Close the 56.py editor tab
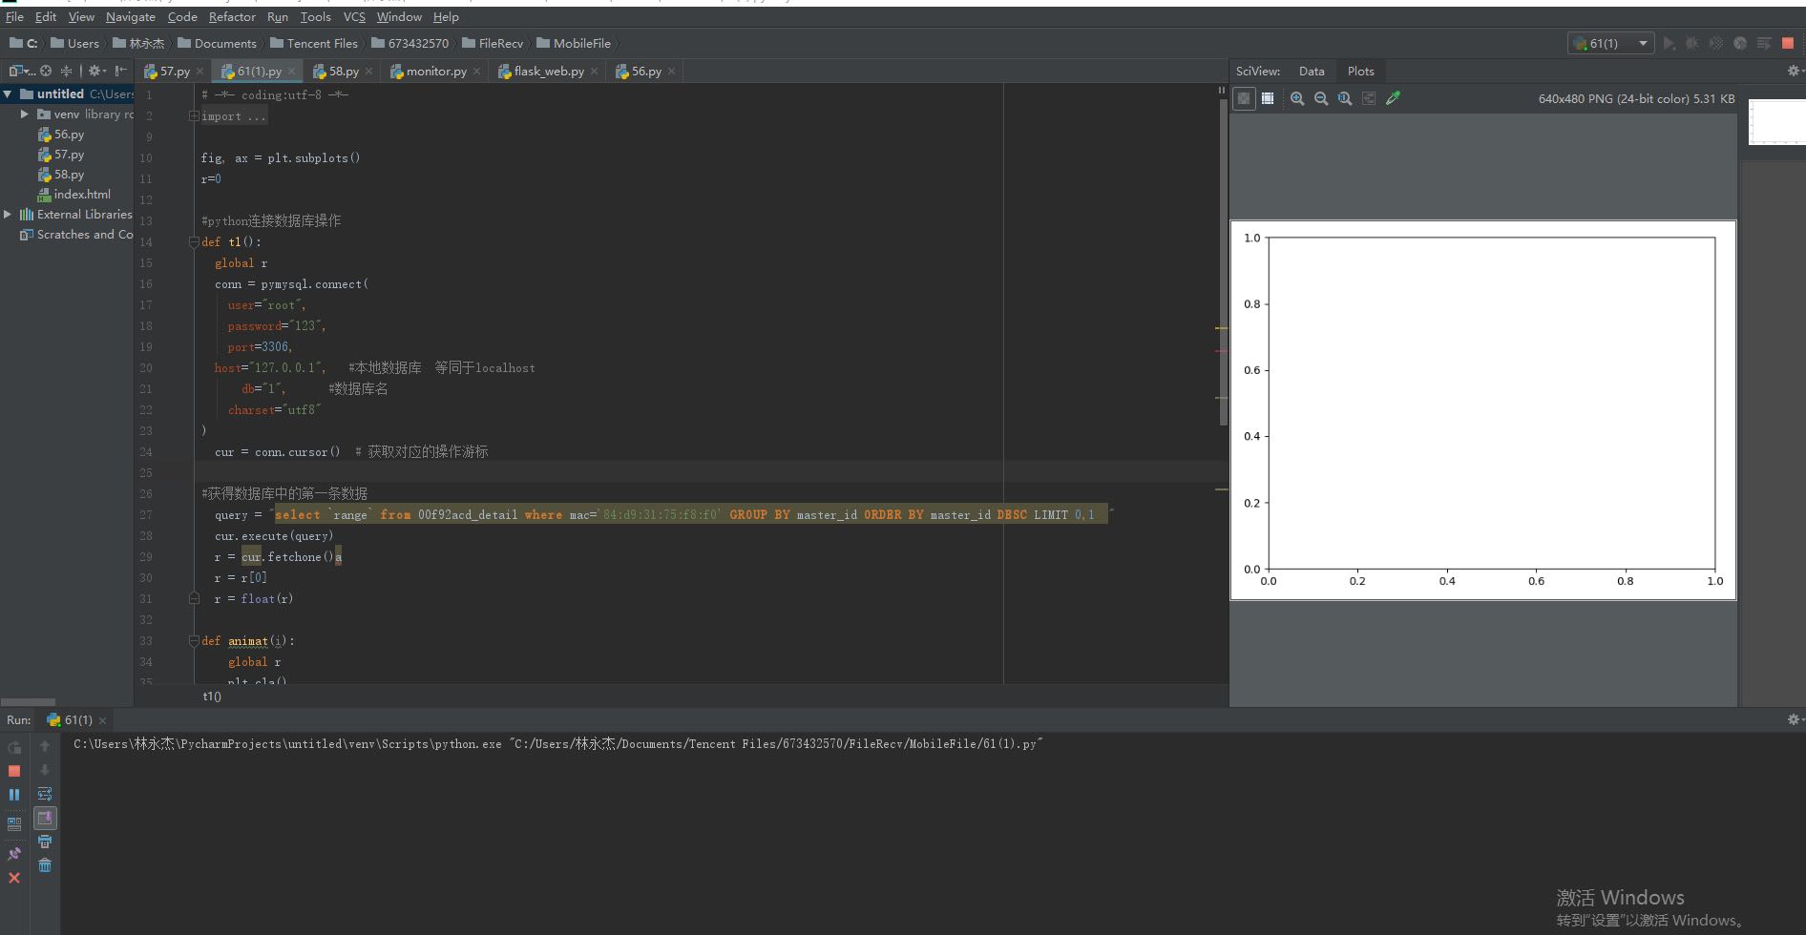This screenshot has width=1806, height=935. click(671, 72)
